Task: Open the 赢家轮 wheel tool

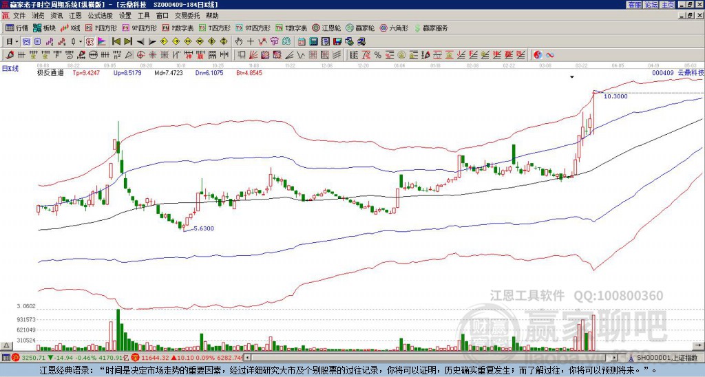Action: pos(360,28)
